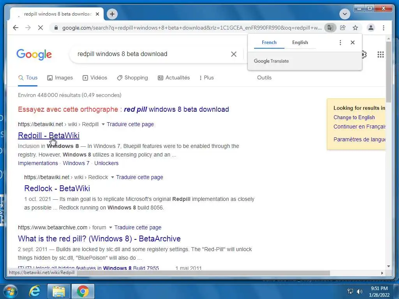399x299 pixels.
Task: Open the Redpill - BetaWiki result
Action: coord(49,135)
